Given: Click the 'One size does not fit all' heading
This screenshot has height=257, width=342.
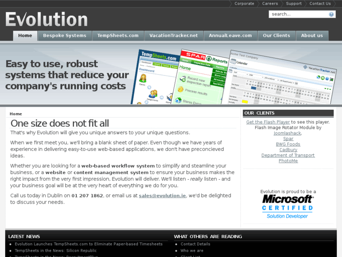Looking at the screenshot, I should click(x=60, y=124).
